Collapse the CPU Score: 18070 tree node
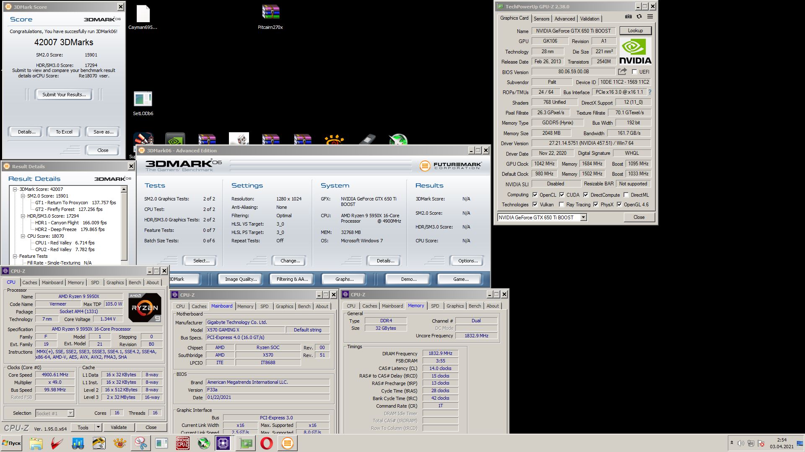This screenshot has width=805, height=452. tap(23, 236)
